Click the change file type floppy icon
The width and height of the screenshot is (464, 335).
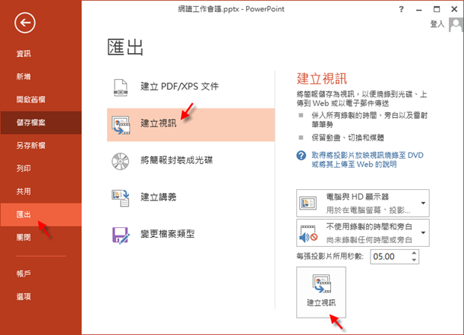(x=120, y=236)
